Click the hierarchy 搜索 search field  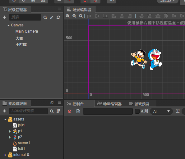click(x=25, y=17)
